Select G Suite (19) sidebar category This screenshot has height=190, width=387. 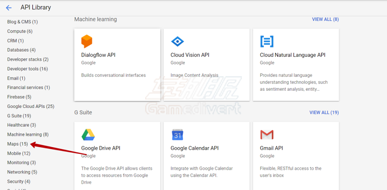click(x=19, y=116)
